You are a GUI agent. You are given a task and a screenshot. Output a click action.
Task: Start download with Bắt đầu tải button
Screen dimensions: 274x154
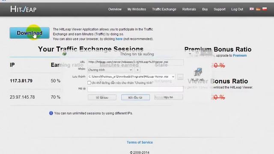(x=135, y=98)
